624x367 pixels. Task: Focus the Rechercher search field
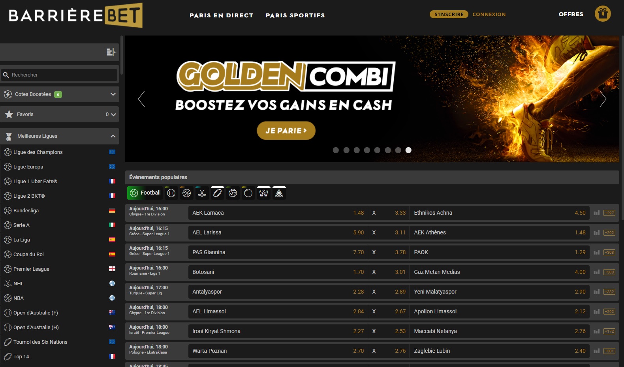pos(60,75)
